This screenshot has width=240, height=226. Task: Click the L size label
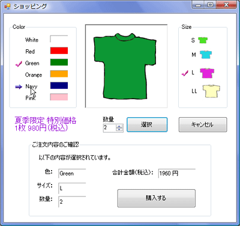[193, 73]
